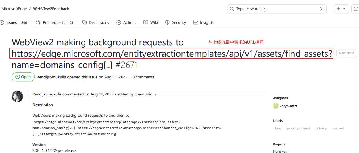Click the champnic editor name
Viewport: 359px width, 153px height.
coord(143,94)
